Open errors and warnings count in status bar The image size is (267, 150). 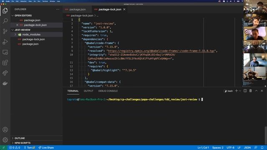point(15,147)
